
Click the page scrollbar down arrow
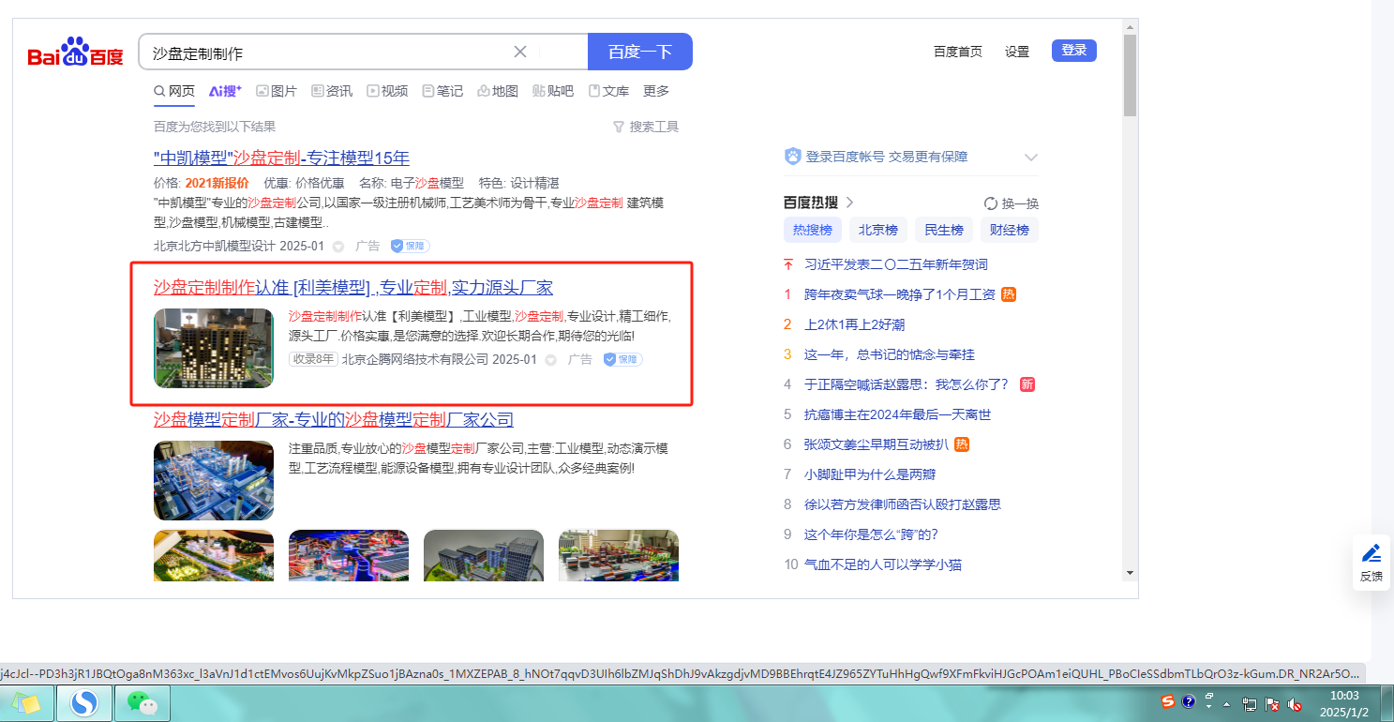click(1130, 572)
